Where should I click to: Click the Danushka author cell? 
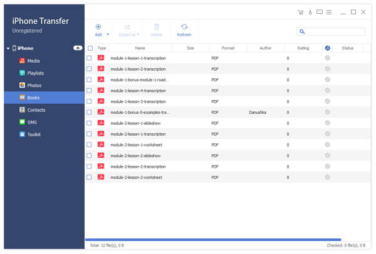(258, 112)
